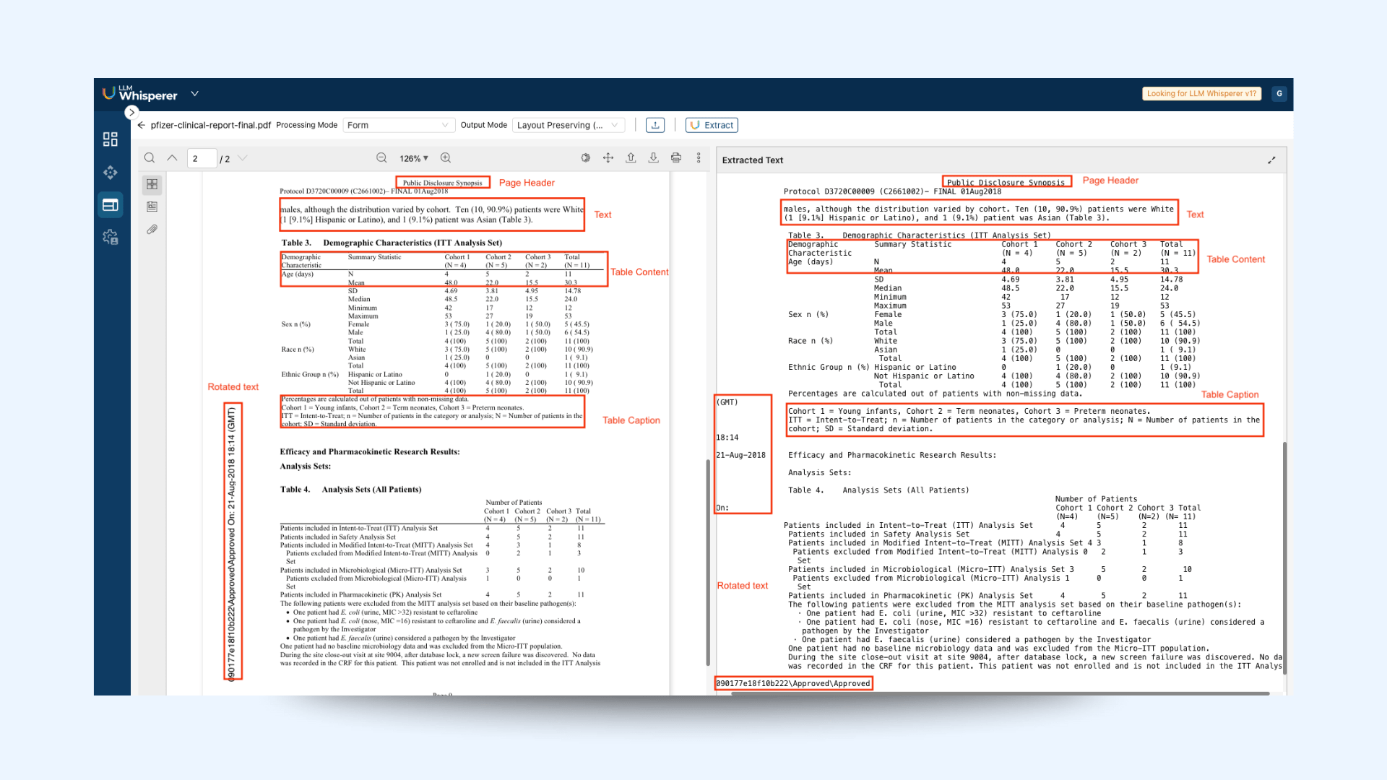Download the file via the download arrow icon
The width and height of the screenshot is (1387, 780).
(x=654, y=157)
